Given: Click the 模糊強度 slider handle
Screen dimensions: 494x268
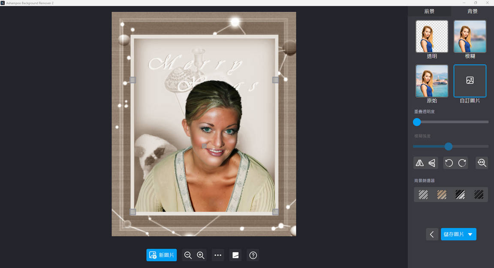Looking at the screenshot, I should 448,146.
